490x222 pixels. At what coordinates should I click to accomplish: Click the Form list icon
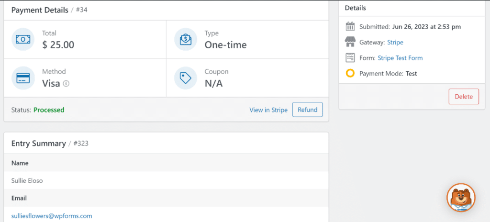(x=350, y=58)
